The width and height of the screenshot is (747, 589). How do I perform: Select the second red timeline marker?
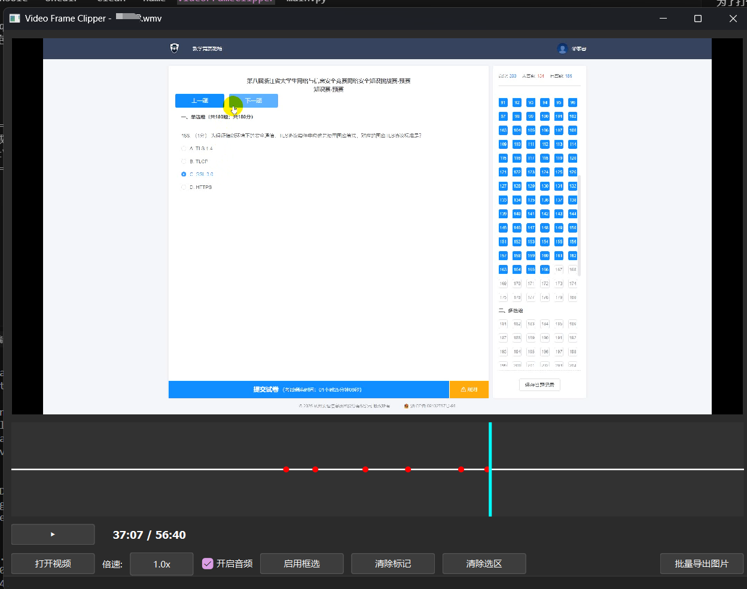tap(315, 469)
